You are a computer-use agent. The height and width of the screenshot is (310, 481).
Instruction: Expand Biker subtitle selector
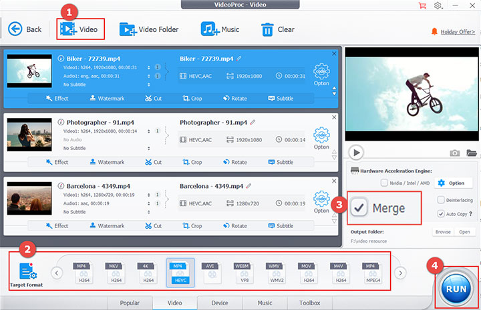coord(149,85)
